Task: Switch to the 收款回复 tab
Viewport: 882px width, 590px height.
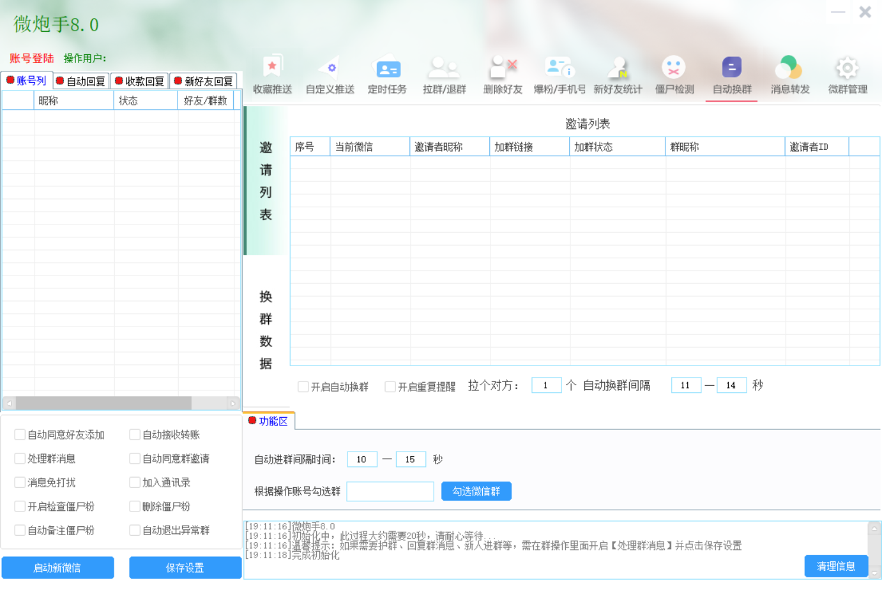Action: (x=139, y=81)
